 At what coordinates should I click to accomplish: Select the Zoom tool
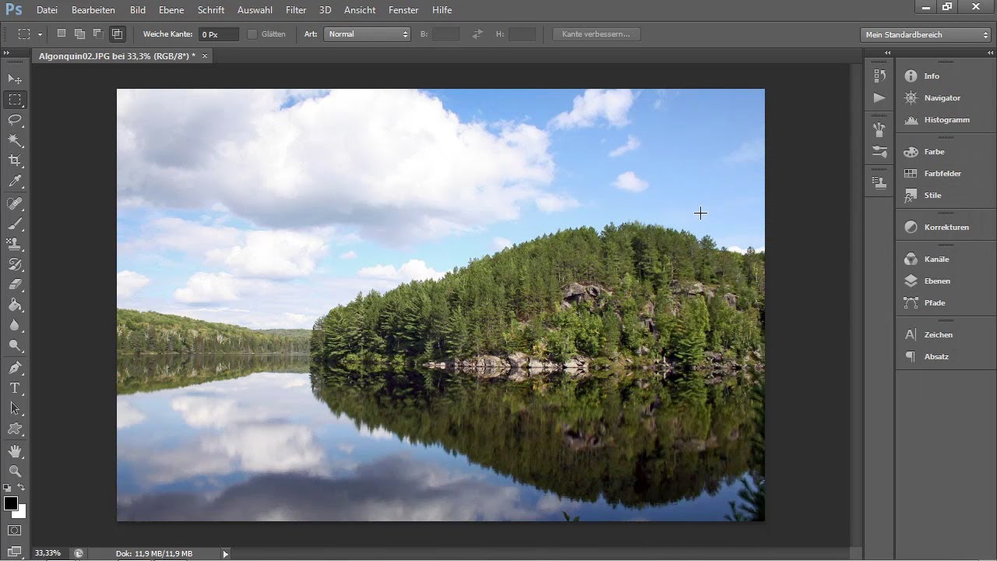pyautogui.click(x=15, y=471)
